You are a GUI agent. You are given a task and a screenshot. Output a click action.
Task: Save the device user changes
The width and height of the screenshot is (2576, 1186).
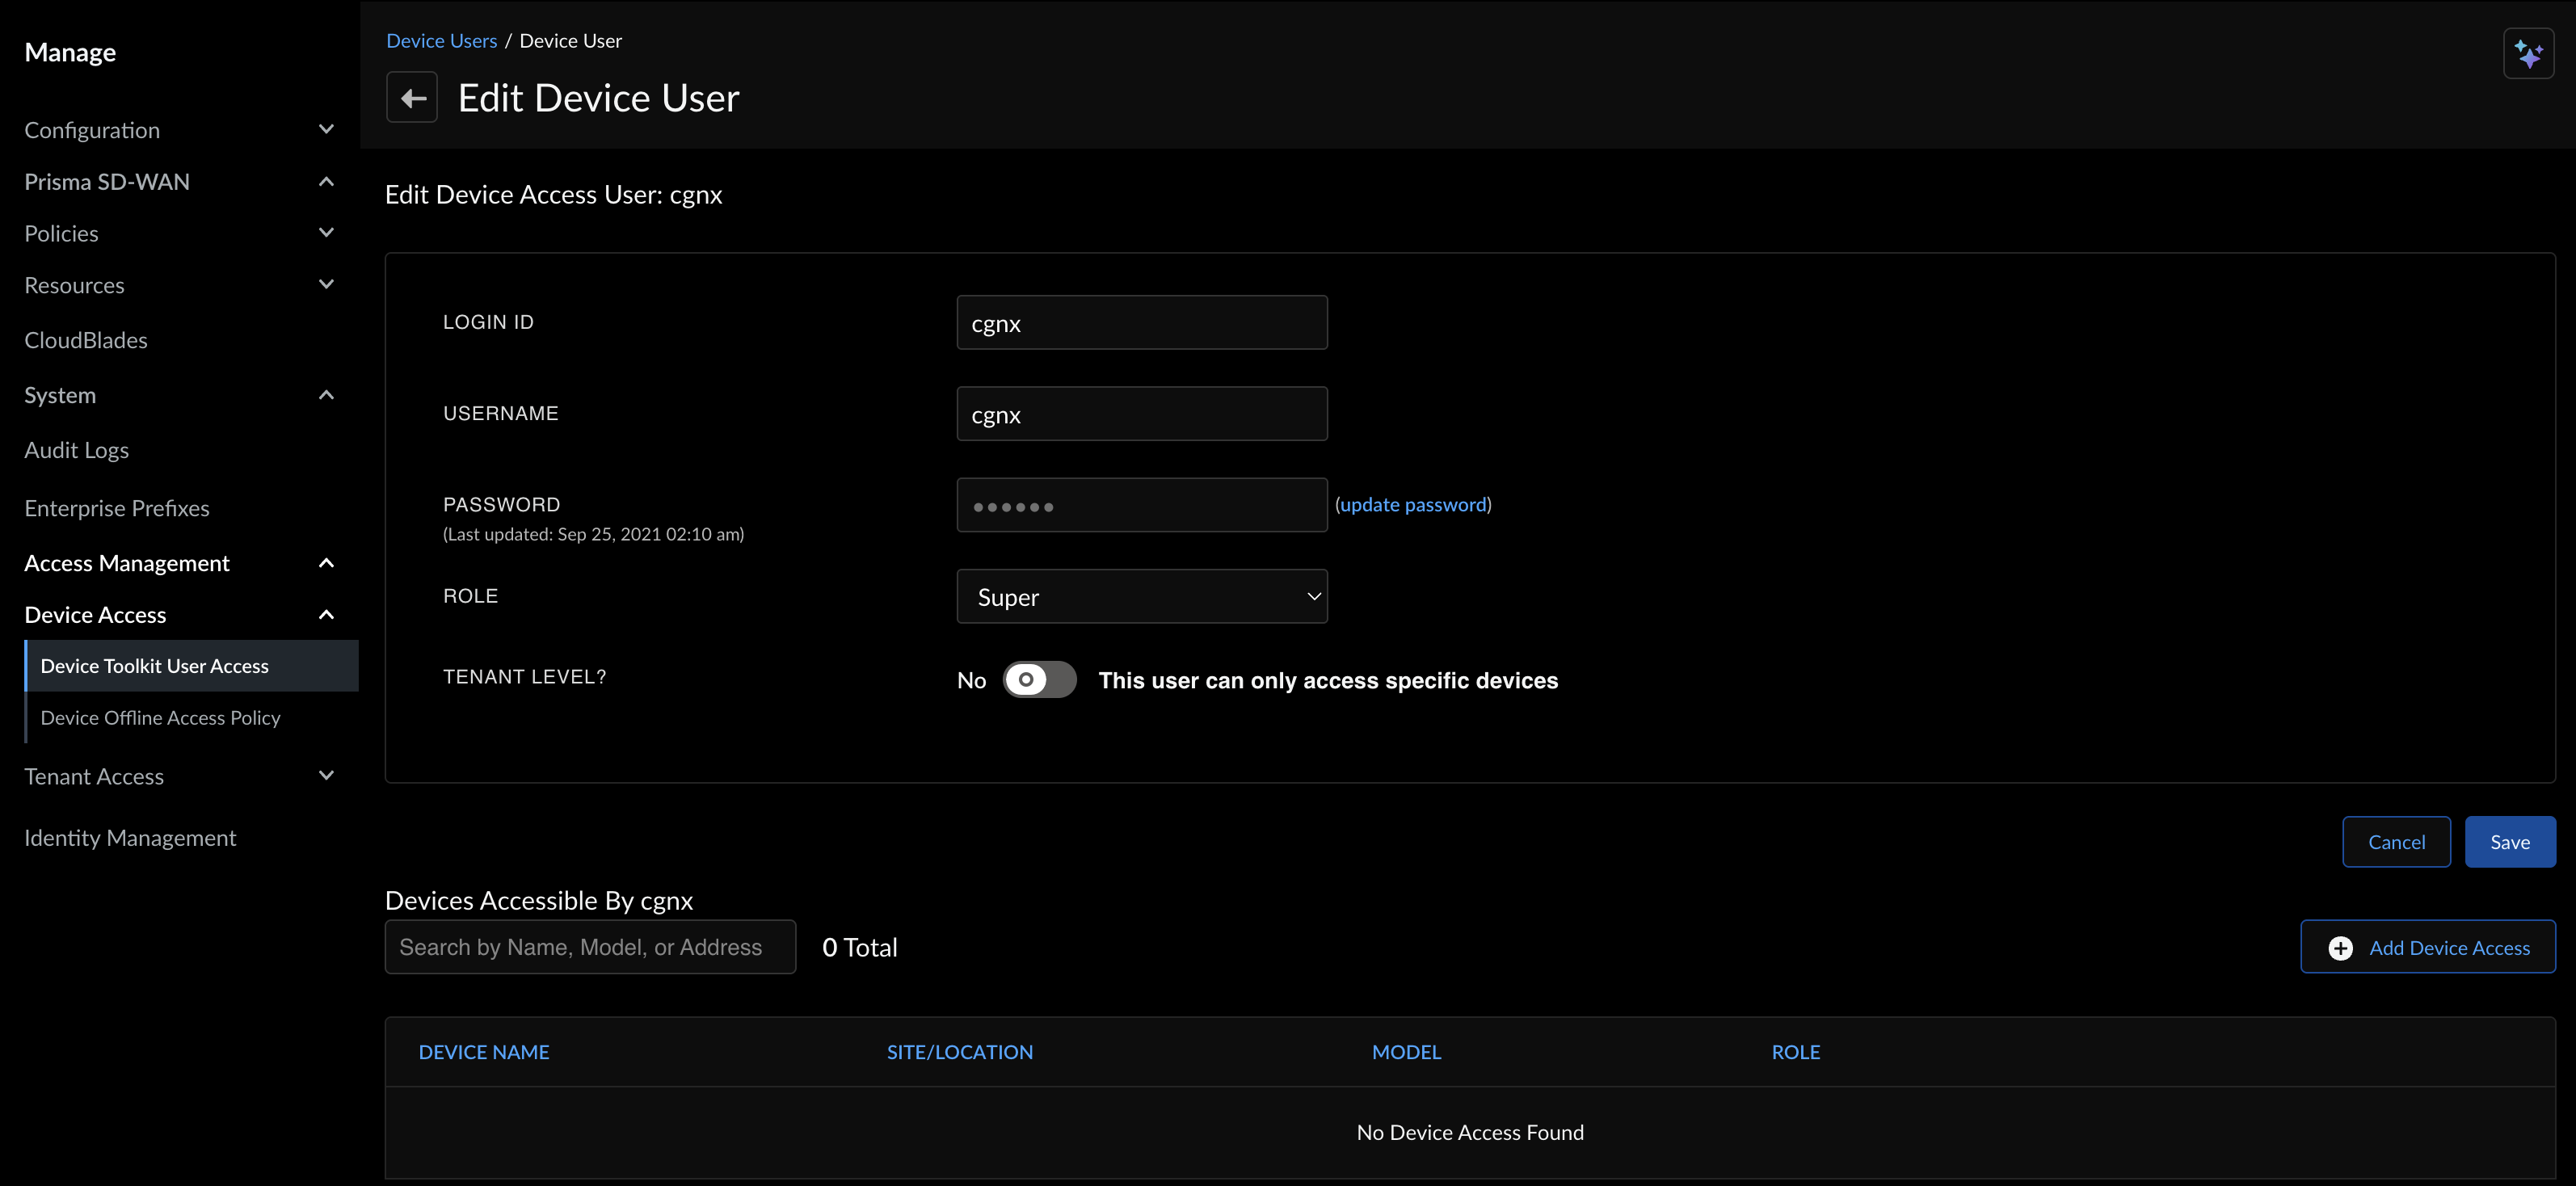click(x=2510, y=841)
